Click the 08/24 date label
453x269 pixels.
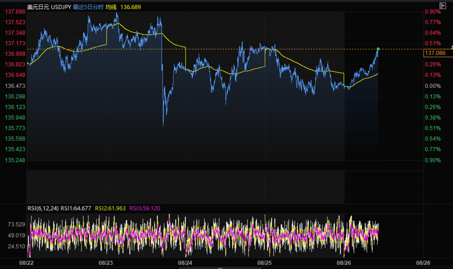point(185,263)
